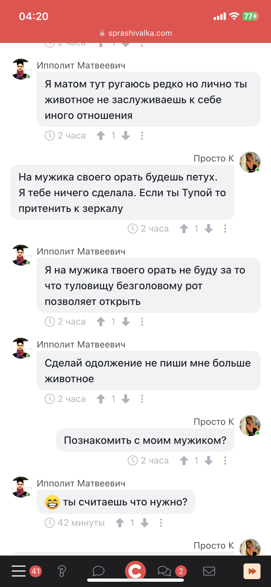Open the single speech bubble icon
271x587 pixels.
click(98, 571)
